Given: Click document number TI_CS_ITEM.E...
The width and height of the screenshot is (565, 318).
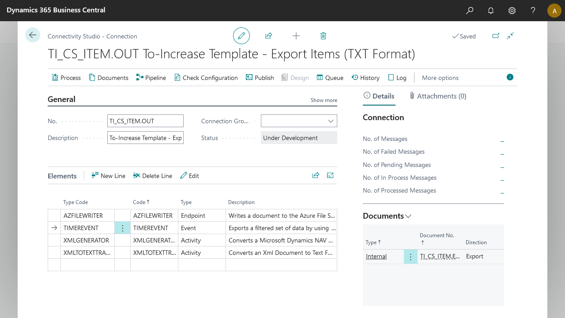Looking at the screenshot, I should (x=440, y=257).
